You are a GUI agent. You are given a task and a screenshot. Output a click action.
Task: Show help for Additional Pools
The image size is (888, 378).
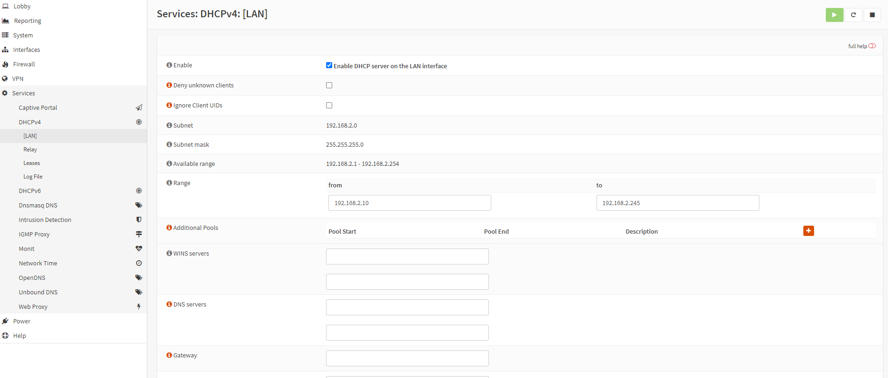169,228
